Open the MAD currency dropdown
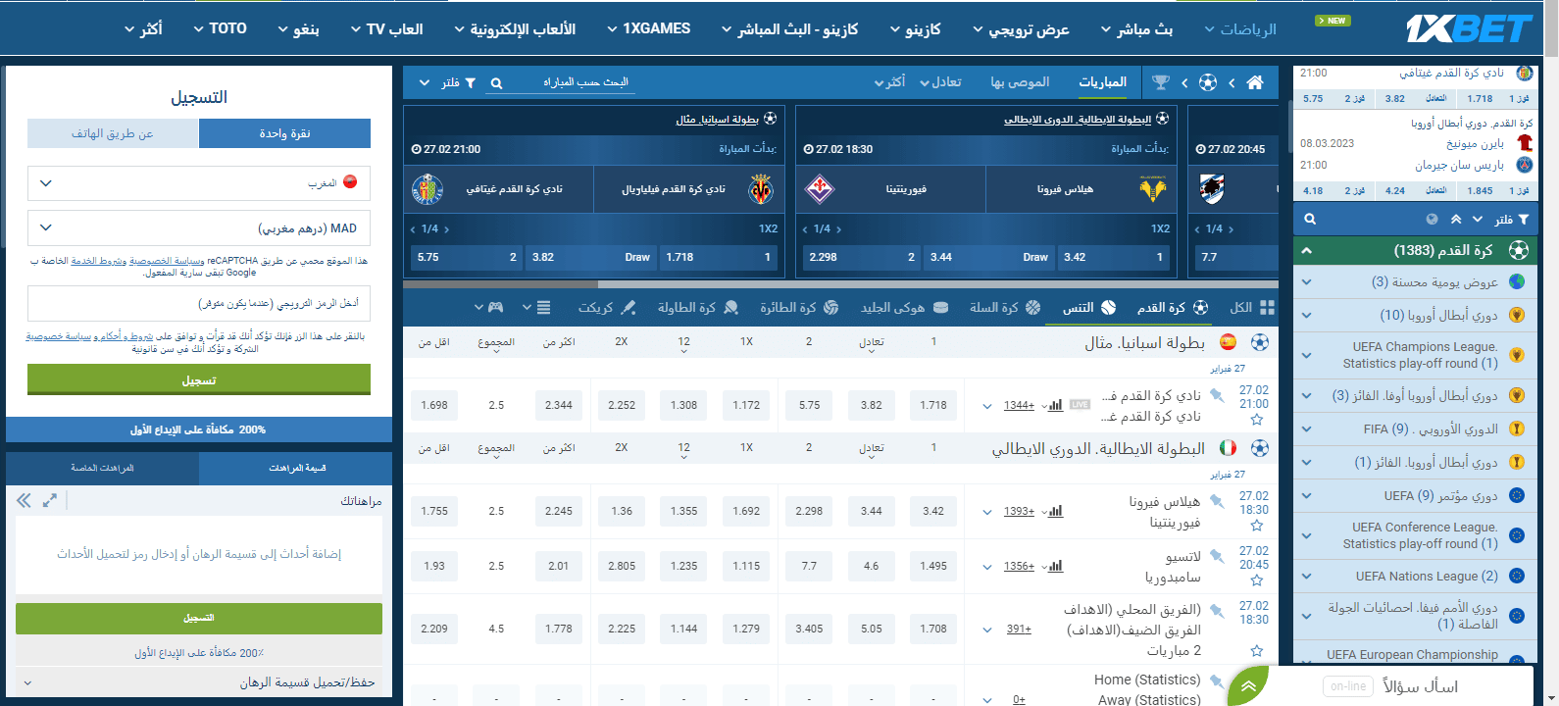 coord(199,227)
